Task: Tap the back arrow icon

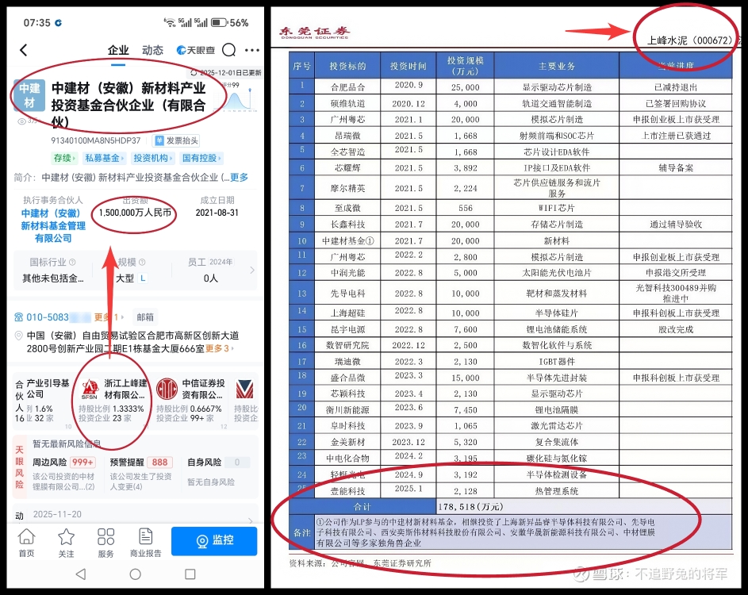Action: pos(24,50)
